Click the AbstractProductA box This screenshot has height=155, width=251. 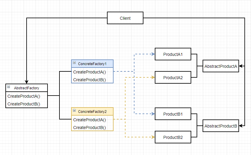[221, 66]
